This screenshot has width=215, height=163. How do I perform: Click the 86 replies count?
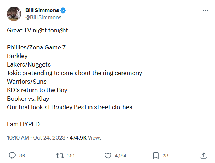tap(22, 156)
